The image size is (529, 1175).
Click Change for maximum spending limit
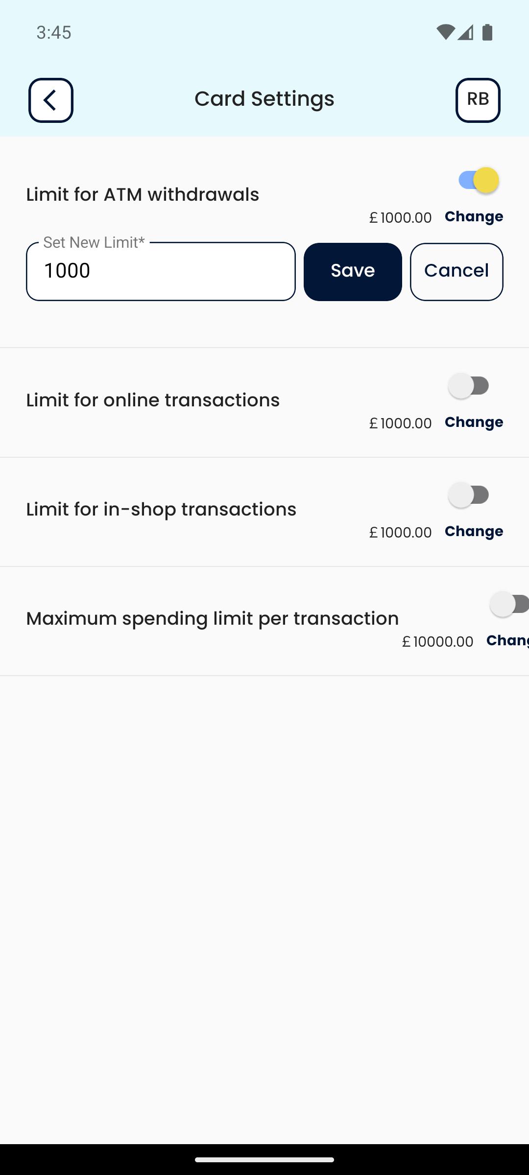click(x=507, y=640)
